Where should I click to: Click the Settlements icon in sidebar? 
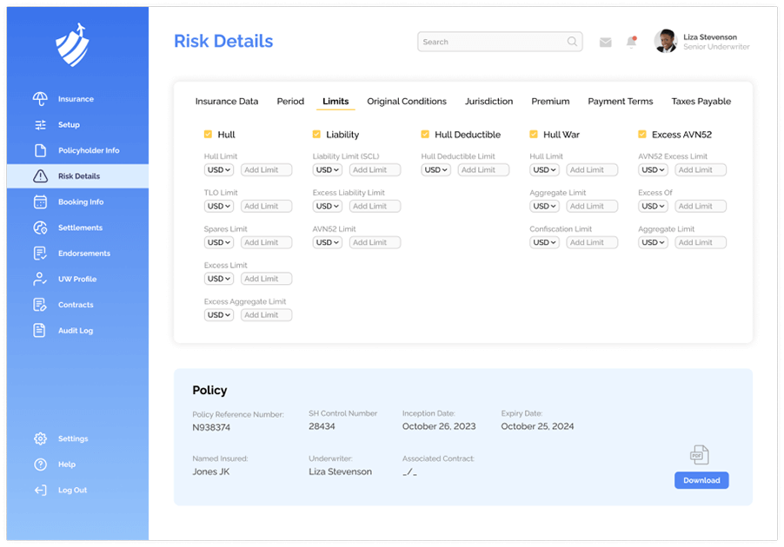(x=40, y=227)
